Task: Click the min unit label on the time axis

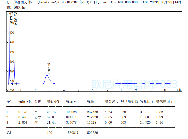Action: (x=179, y=89)
